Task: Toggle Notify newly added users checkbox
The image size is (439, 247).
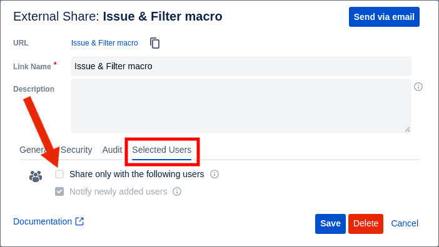Action: click(59, 191)
